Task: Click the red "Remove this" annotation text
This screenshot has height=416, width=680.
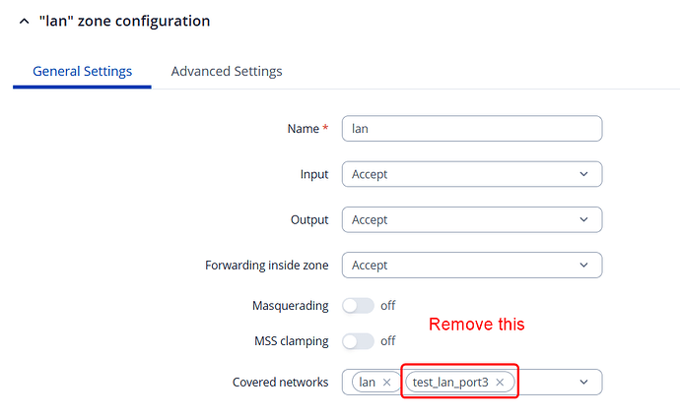Action: point(476,325)
